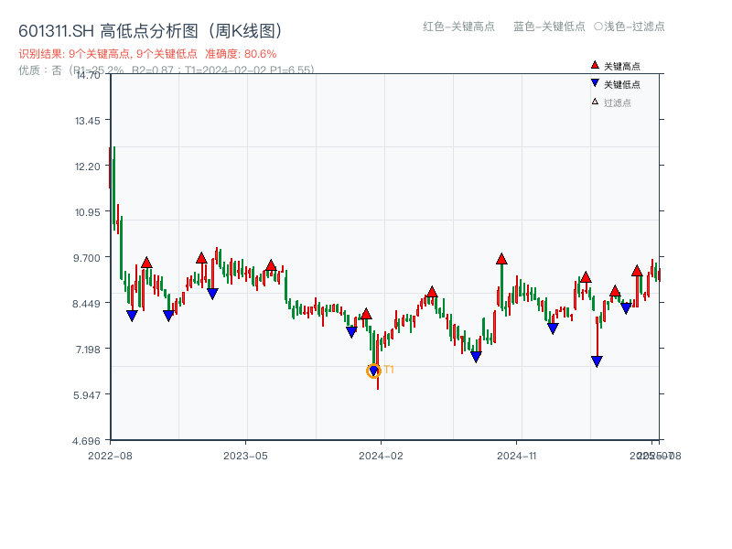The image size is (732, 549).
Task: Click the 12.20 price axis label
Action: pos(87,167)
